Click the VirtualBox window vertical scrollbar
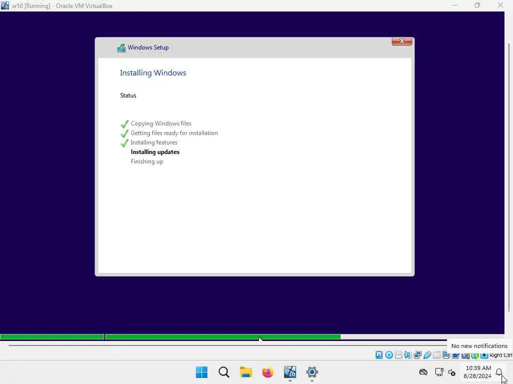Viewport: 513px width, 384px height. coord(509,177)
